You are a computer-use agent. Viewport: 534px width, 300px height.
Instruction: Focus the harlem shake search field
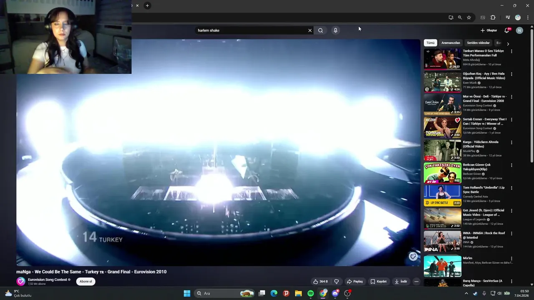click(x=252, y=30)
